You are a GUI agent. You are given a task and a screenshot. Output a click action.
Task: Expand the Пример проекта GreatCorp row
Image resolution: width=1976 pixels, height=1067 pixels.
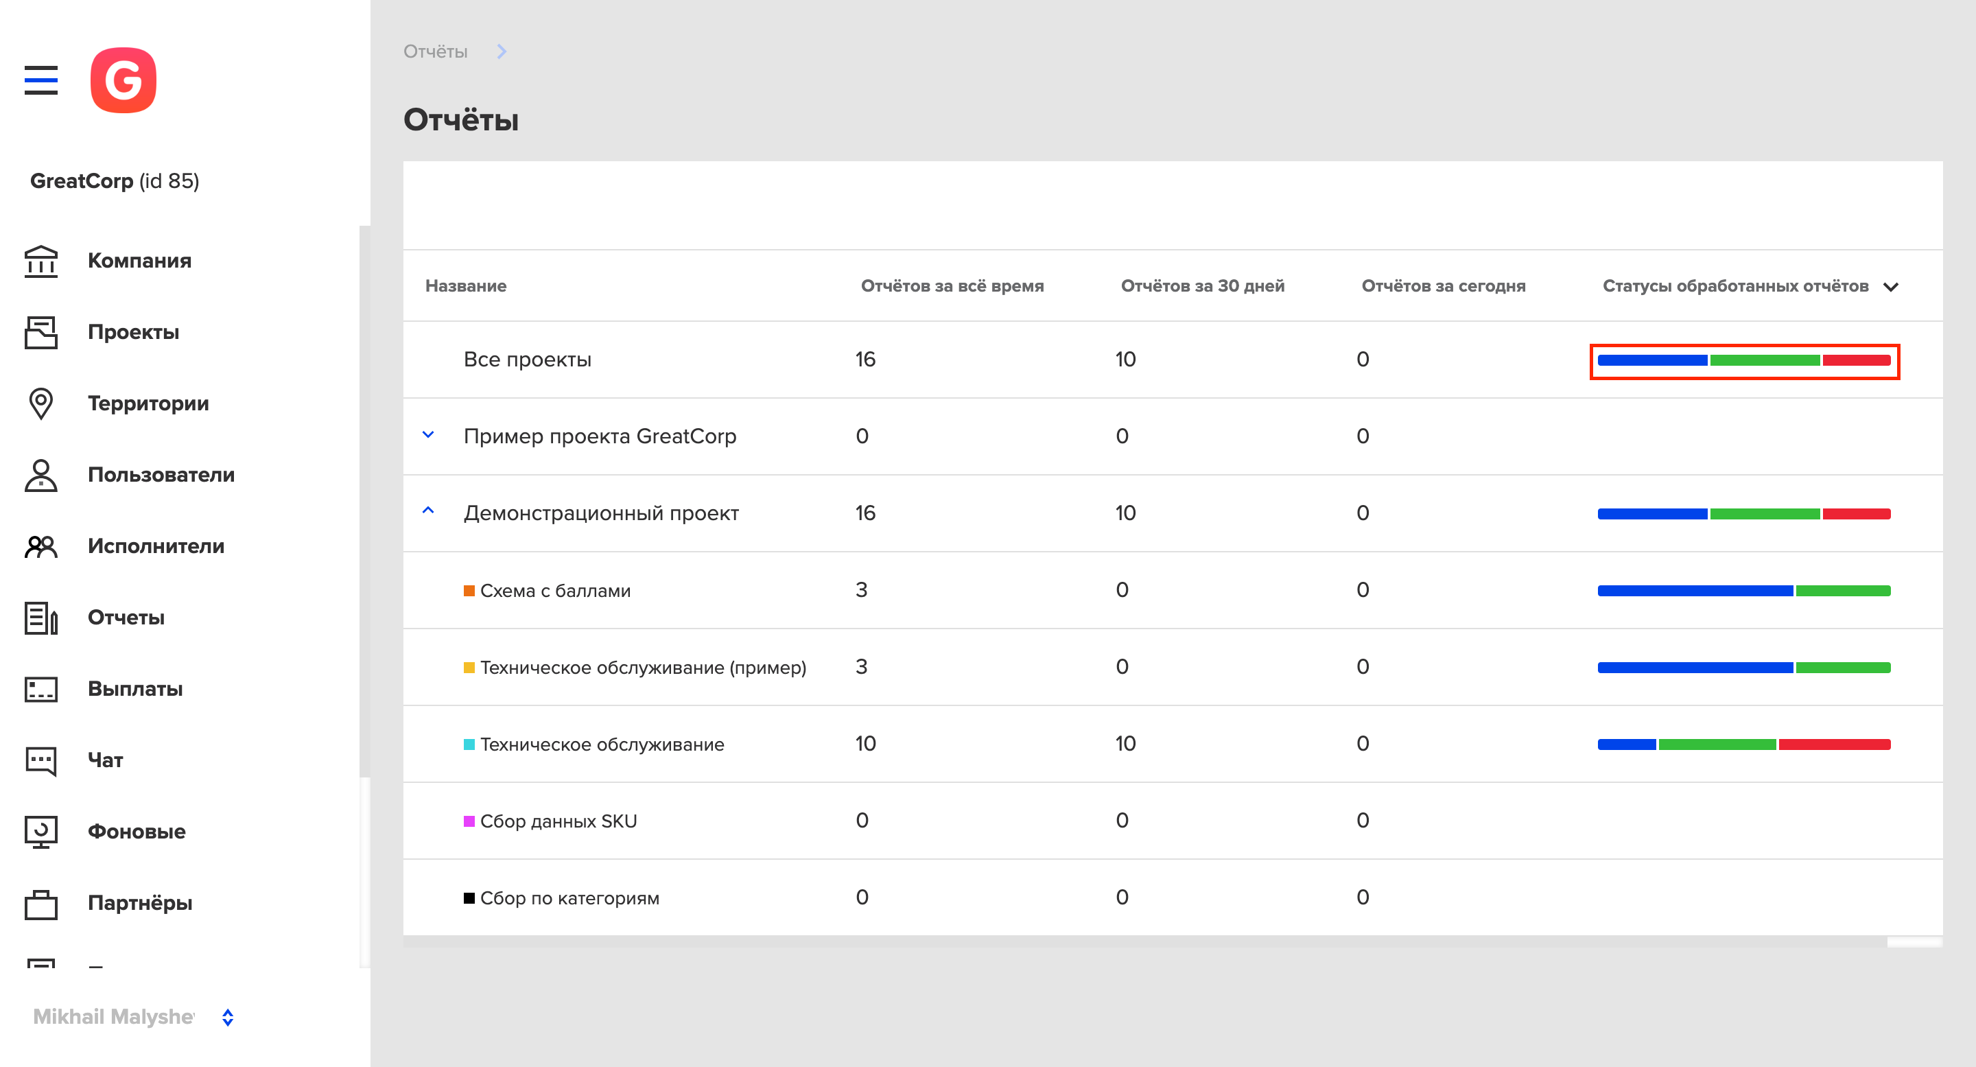tap(428, 435)
